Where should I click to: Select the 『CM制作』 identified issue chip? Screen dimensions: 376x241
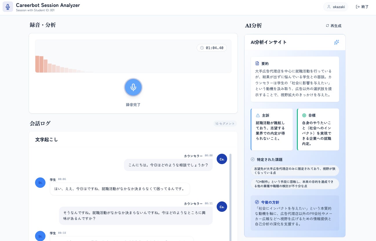click(x=295, y=184)
